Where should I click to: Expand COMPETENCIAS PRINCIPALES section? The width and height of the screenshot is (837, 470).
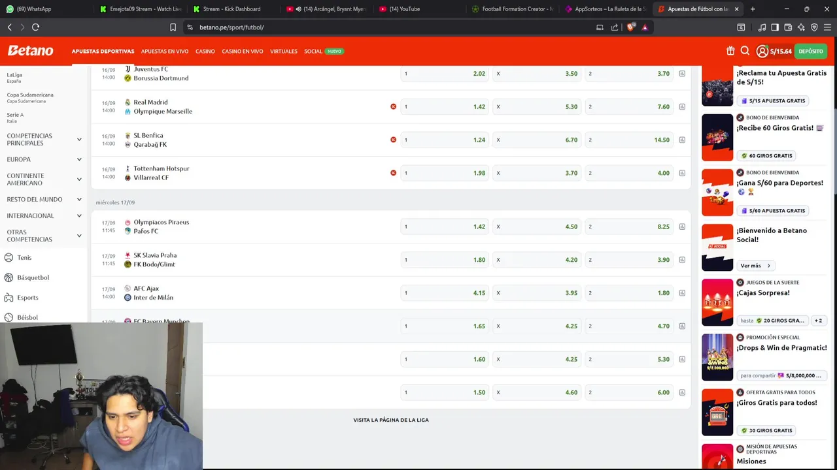(44, 140)
